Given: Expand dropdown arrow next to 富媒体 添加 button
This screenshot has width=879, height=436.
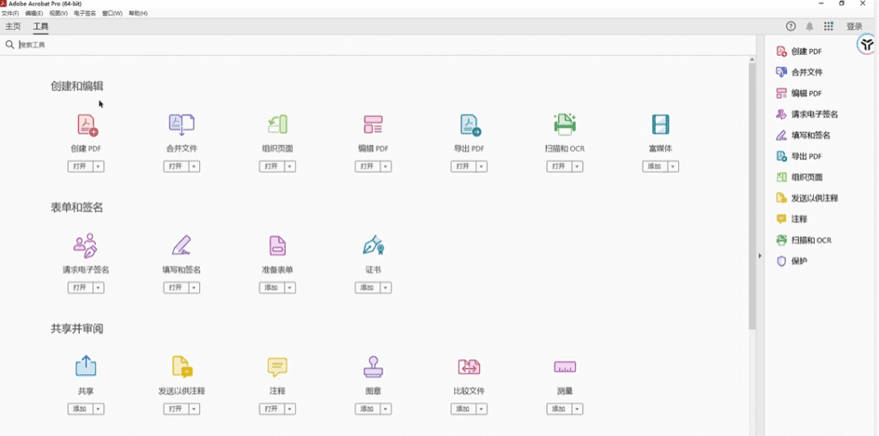Looking at the screenshot, I should point(672,167).
